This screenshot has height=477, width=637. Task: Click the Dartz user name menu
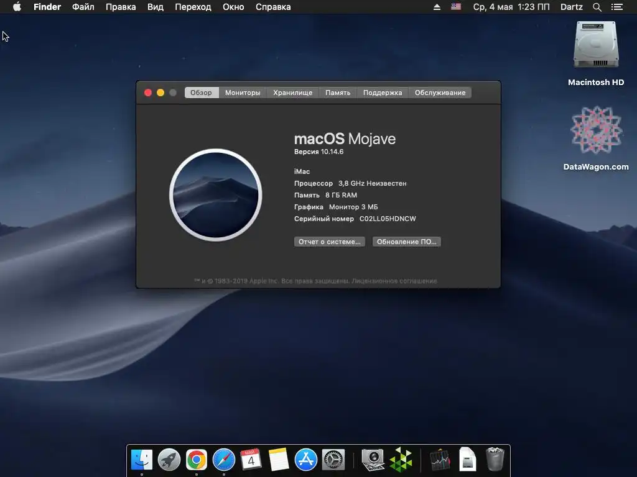pyautogui.click(x=571, y=7)
